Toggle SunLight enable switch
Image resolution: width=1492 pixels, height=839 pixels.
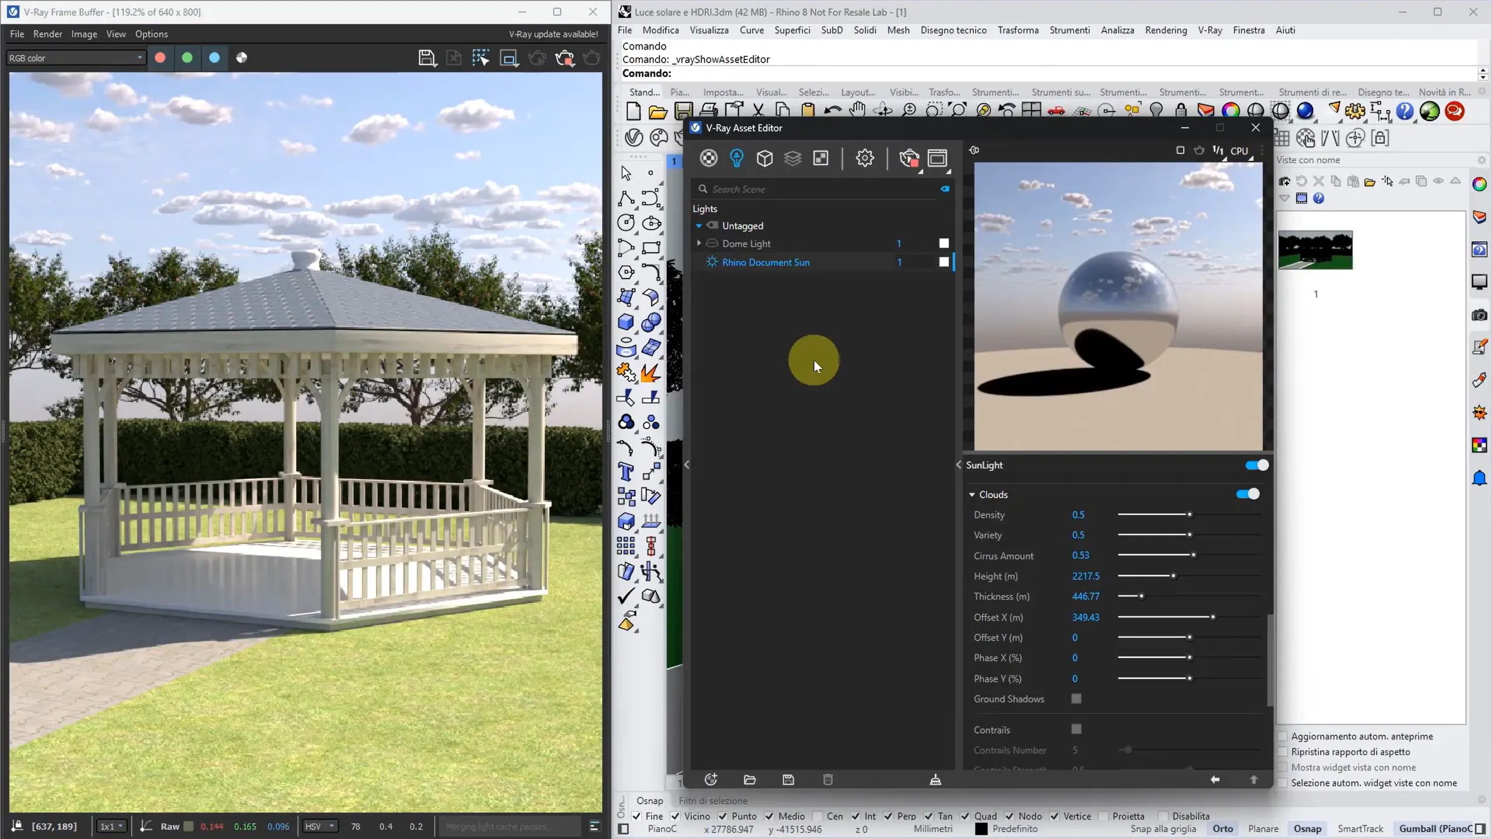[1257, 465]
